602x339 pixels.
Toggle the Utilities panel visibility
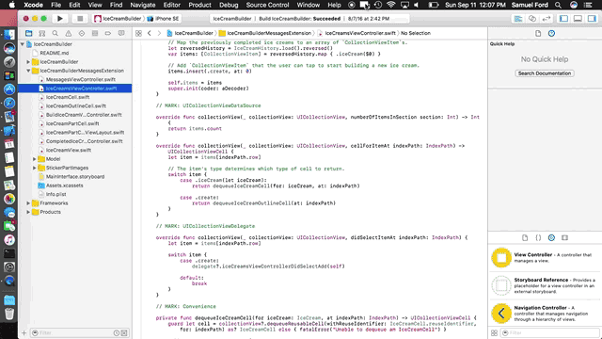point(592,19)
